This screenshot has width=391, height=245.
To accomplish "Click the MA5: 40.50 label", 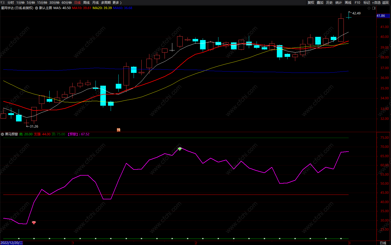I will [x=62, y=8].
